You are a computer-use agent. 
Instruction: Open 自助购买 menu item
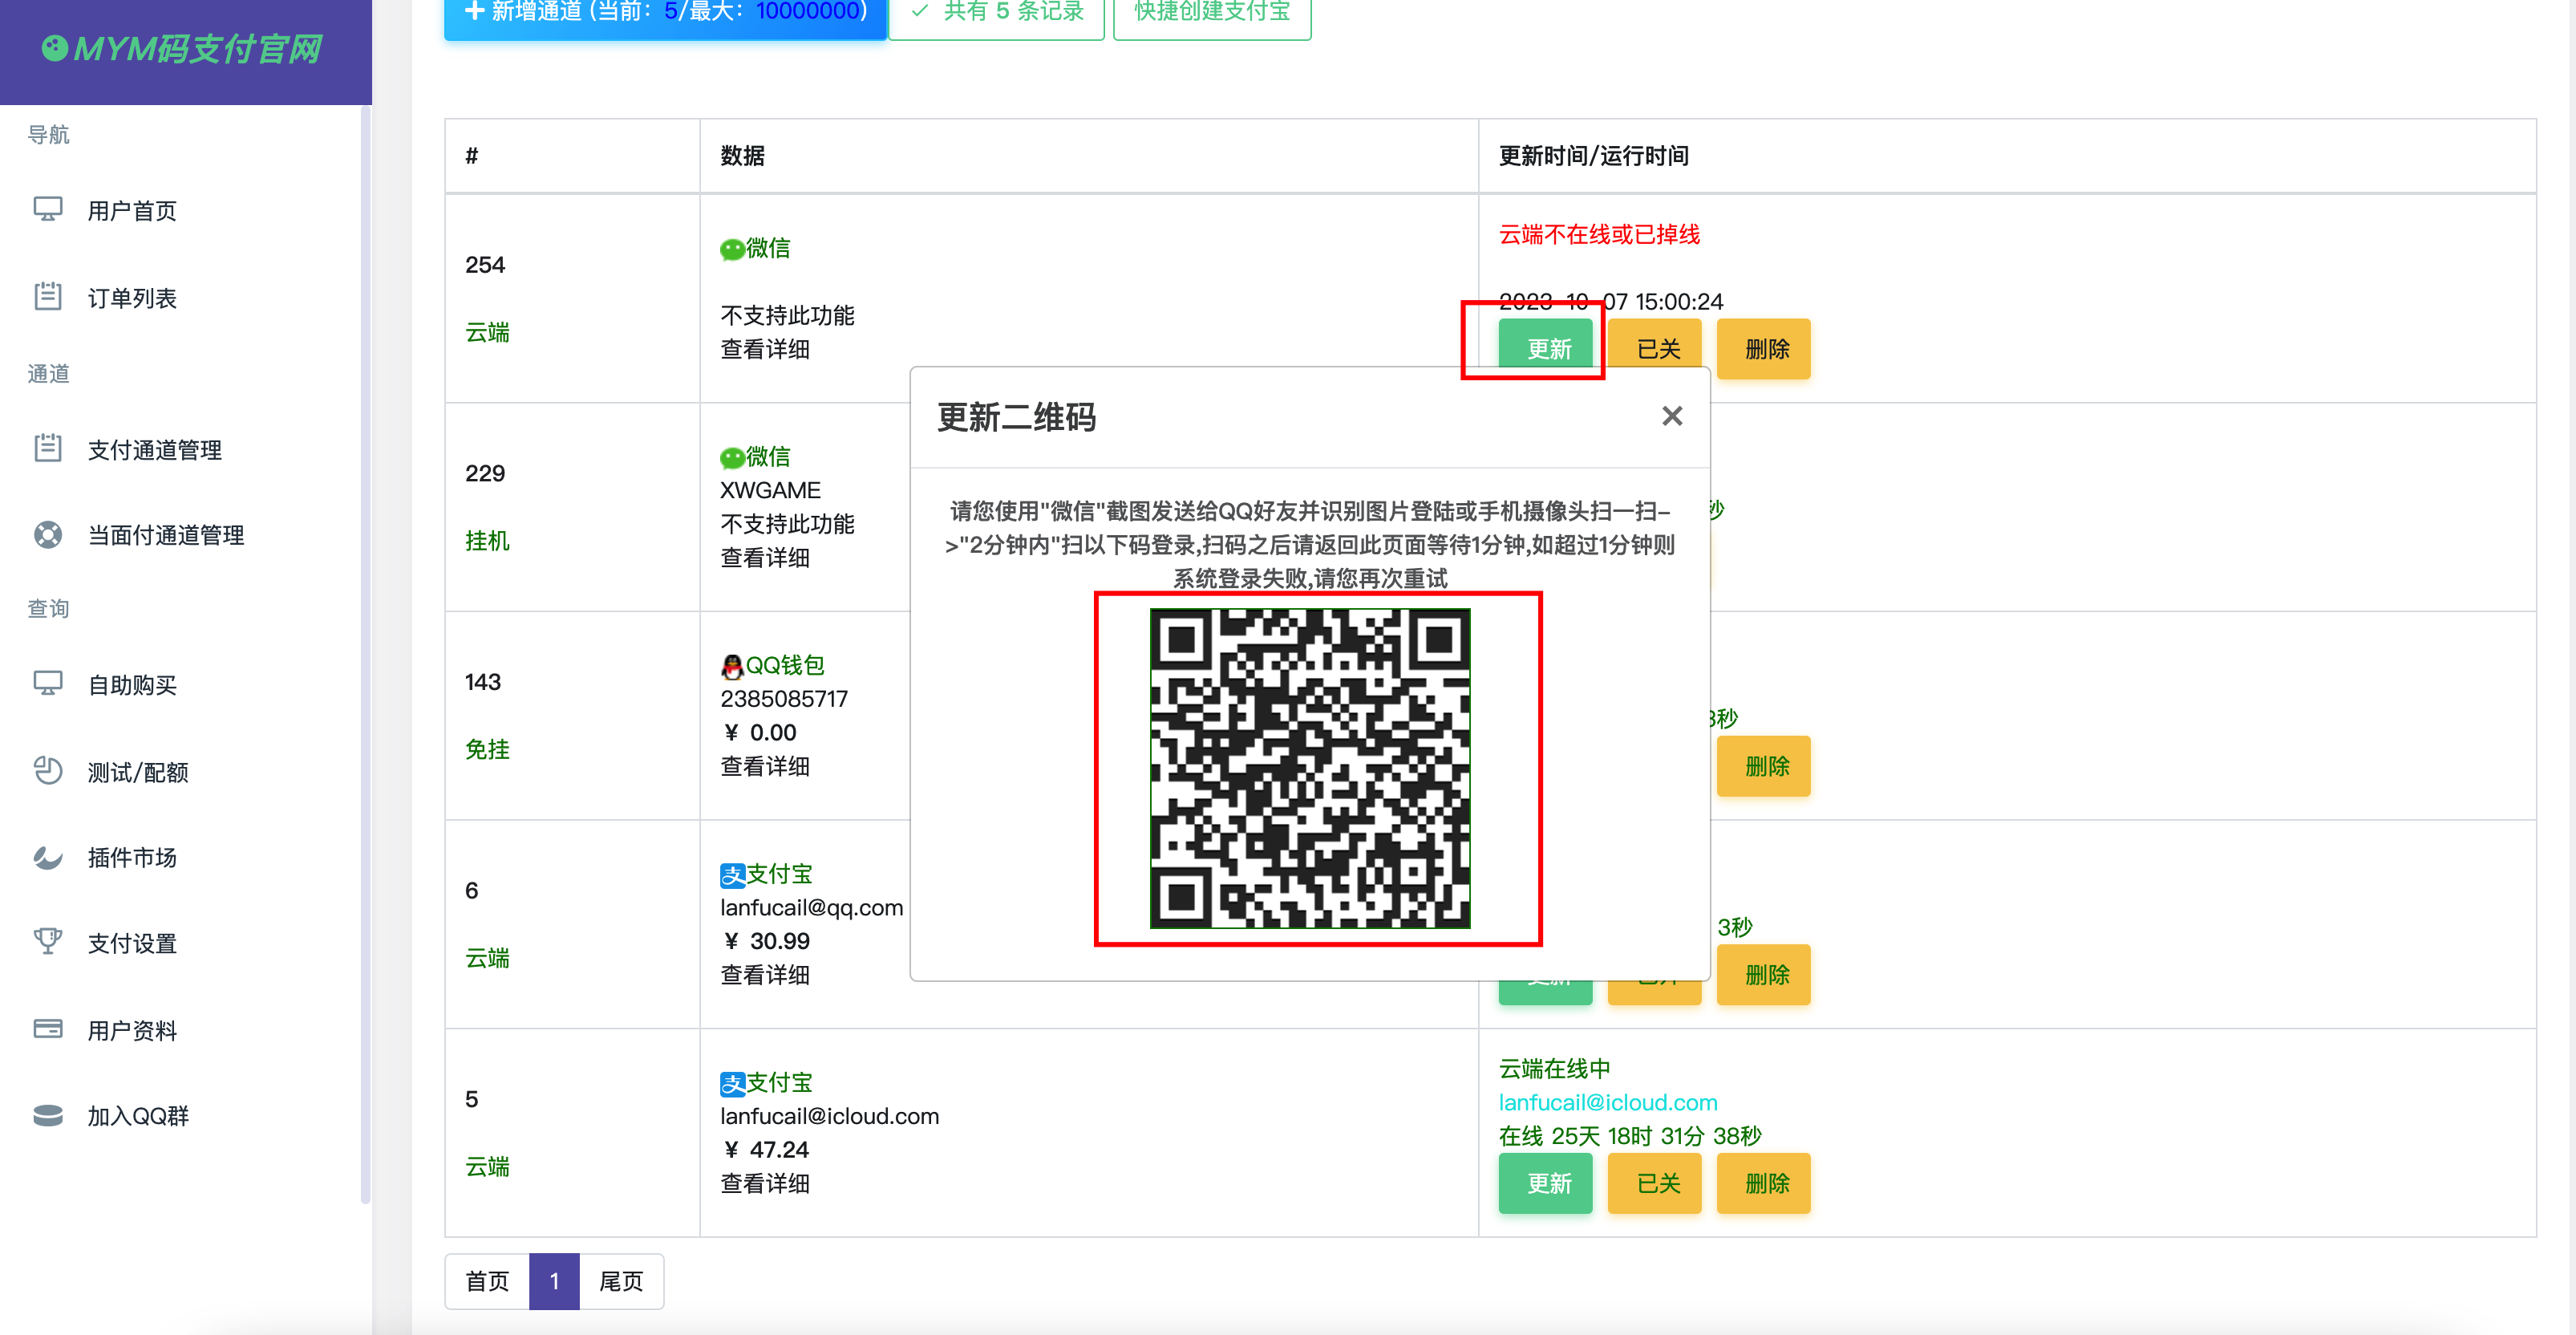[x=132, y=685]
